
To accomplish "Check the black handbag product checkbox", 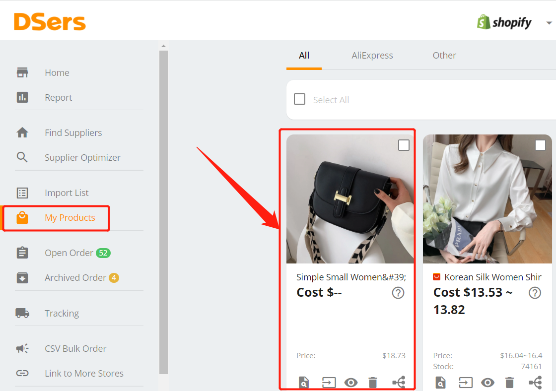I will pos(404,145).
